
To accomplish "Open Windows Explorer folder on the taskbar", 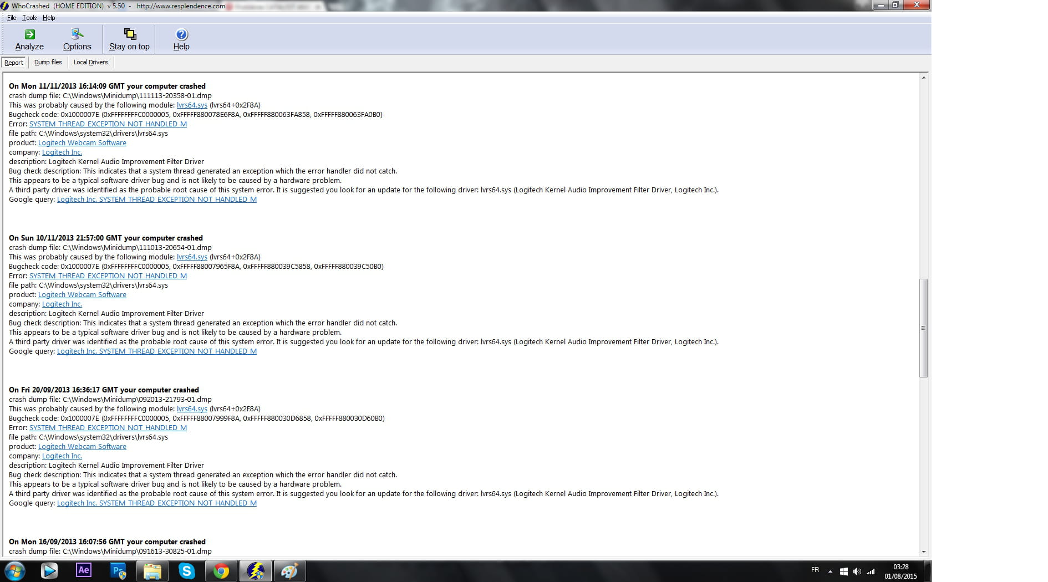I will 152,570.
